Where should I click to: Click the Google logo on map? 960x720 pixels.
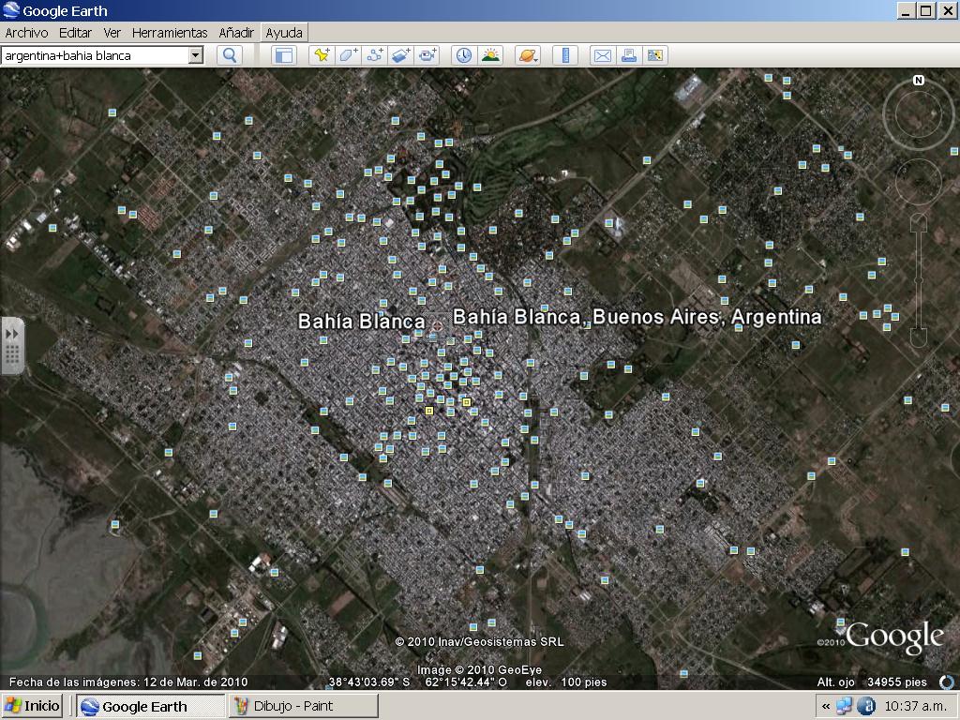[x=893, y=637]
